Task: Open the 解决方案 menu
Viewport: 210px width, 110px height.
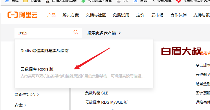Action: click(x=71, y=15)
